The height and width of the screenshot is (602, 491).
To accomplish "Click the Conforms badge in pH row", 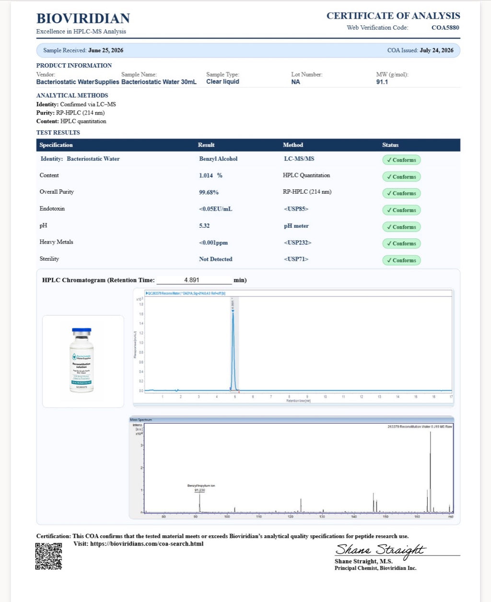I will click(402, 227).
